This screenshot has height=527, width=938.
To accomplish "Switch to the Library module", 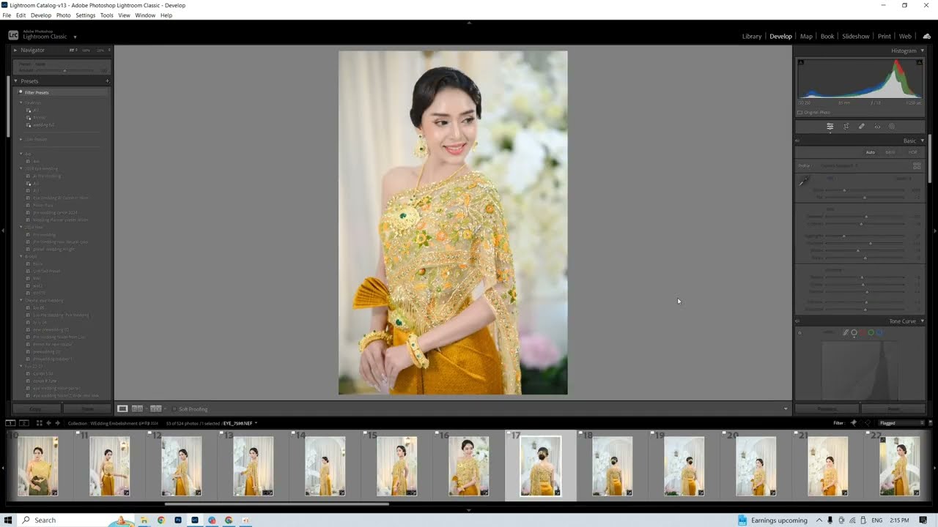I will point(752,36).
